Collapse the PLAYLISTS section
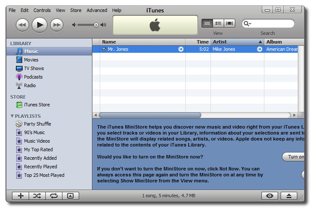The width and height of the screenshot is (311, 208). pos(12,116)
